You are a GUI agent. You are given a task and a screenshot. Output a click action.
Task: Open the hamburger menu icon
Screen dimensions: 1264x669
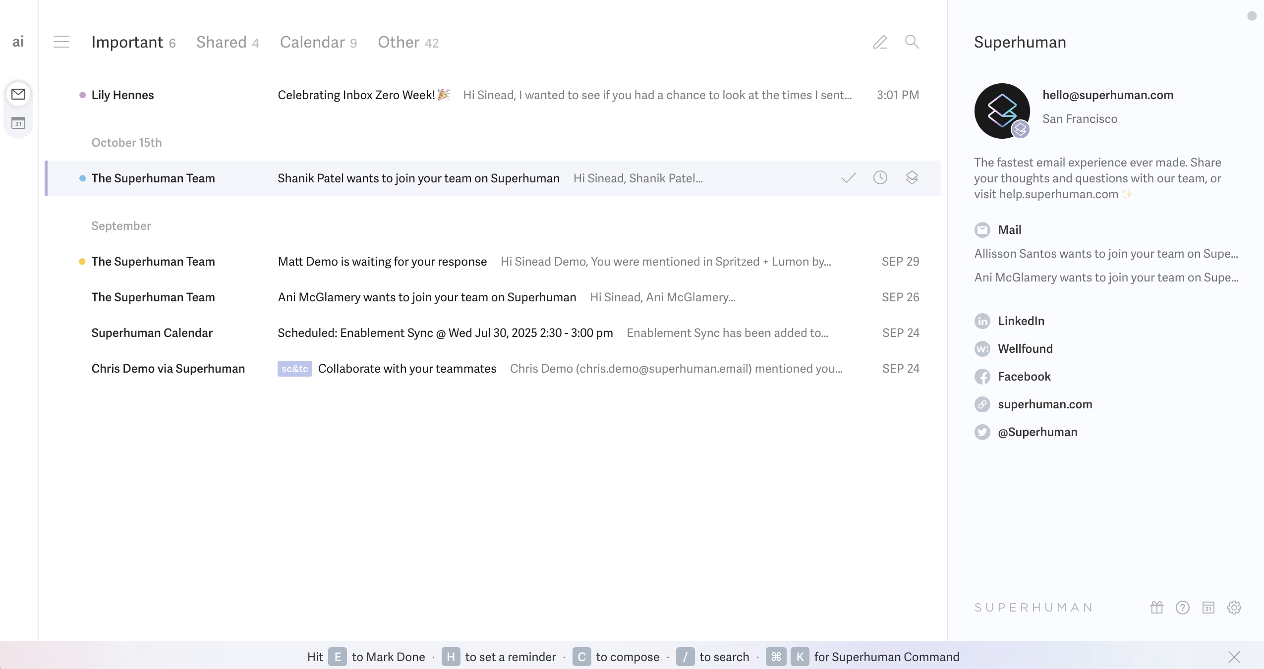coord(61,42)
